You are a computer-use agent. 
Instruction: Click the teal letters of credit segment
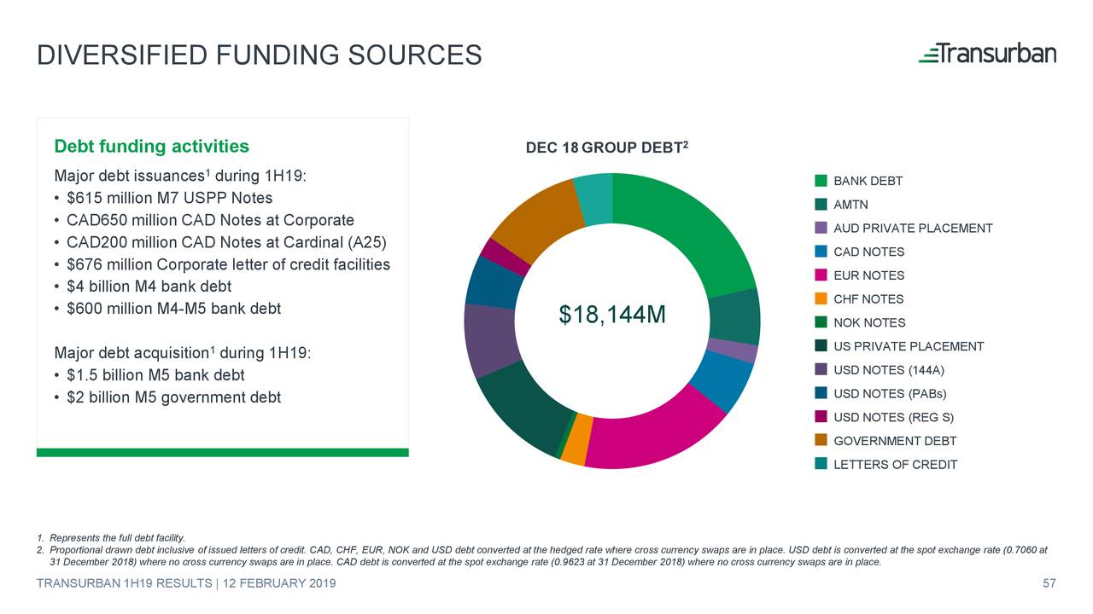click(595, 200)
